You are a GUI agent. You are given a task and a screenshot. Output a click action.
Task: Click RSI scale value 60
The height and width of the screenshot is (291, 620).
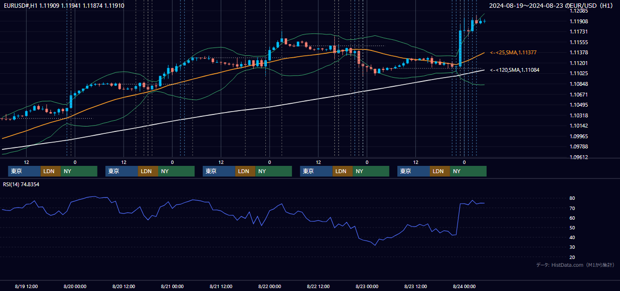pos(572,218)
